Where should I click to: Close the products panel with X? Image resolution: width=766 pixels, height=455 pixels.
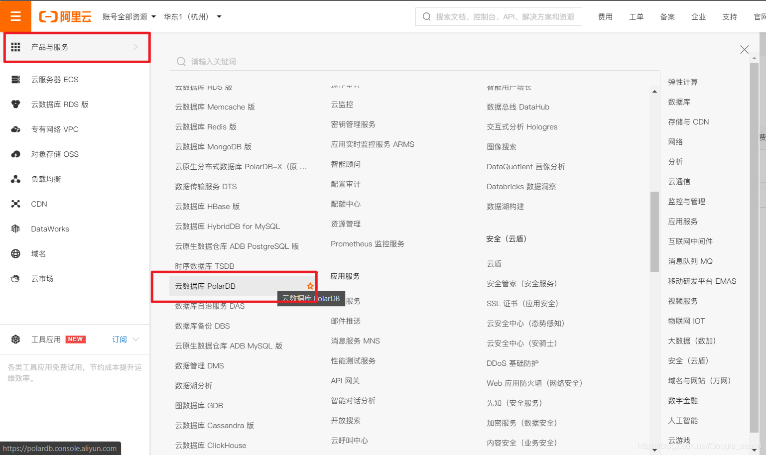click(x=745, y=49)
